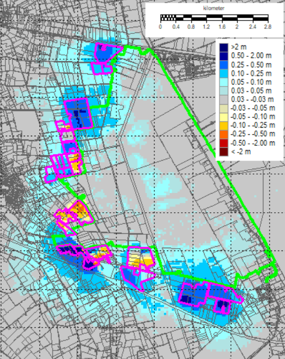Click the 0.05 - 0.10 m cyan swatch
This screenshot has width=285, height=359.
[x=224, y=82]
